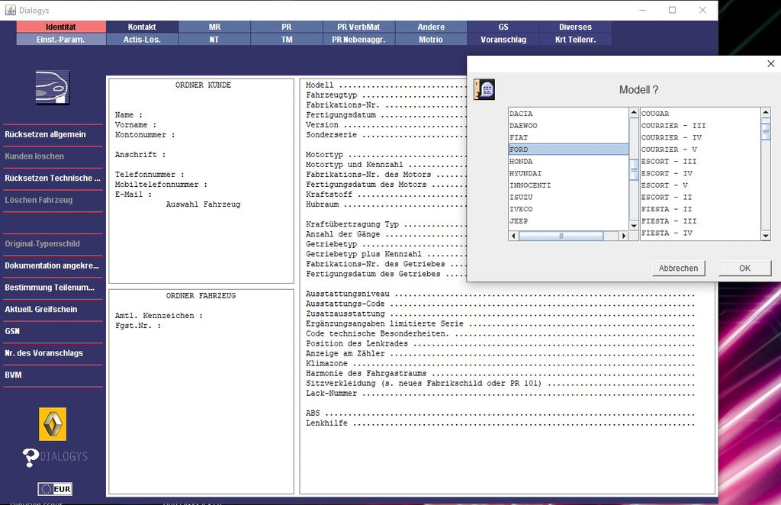Open Dialogys help question mark logo
Image resolution: width=781 pixels, height=505 pixels.
[x=55, y=457]
